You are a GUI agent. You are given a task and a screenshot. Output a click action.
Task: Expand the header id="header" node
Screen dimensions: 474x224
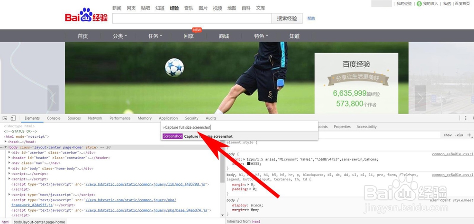9,158
